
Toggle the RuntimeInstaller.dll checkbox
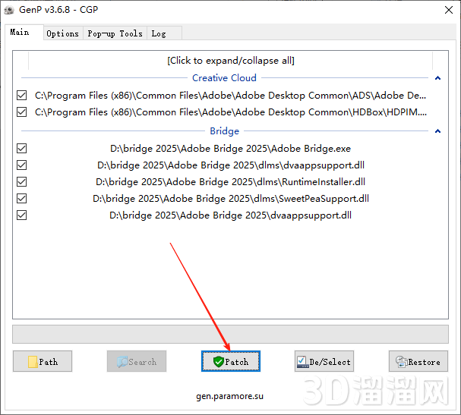coord(22,182)
